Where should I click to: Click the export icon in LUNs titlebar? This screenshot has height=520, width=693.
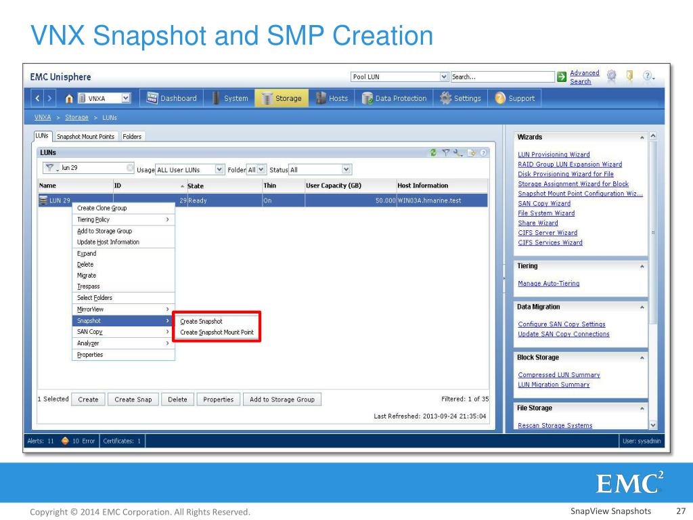(471, 152)
